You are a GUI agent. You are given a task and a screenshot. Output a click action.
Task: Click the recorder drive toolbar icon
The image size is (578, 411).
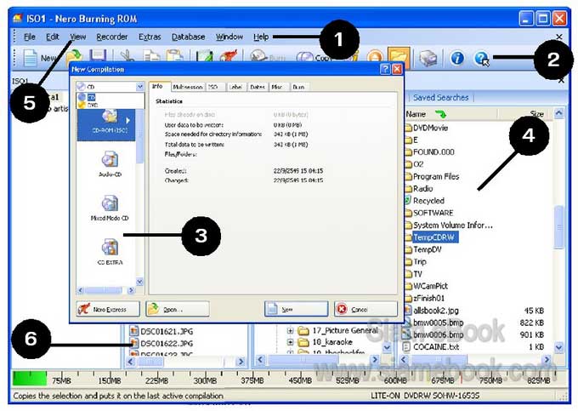pos(428,59)
